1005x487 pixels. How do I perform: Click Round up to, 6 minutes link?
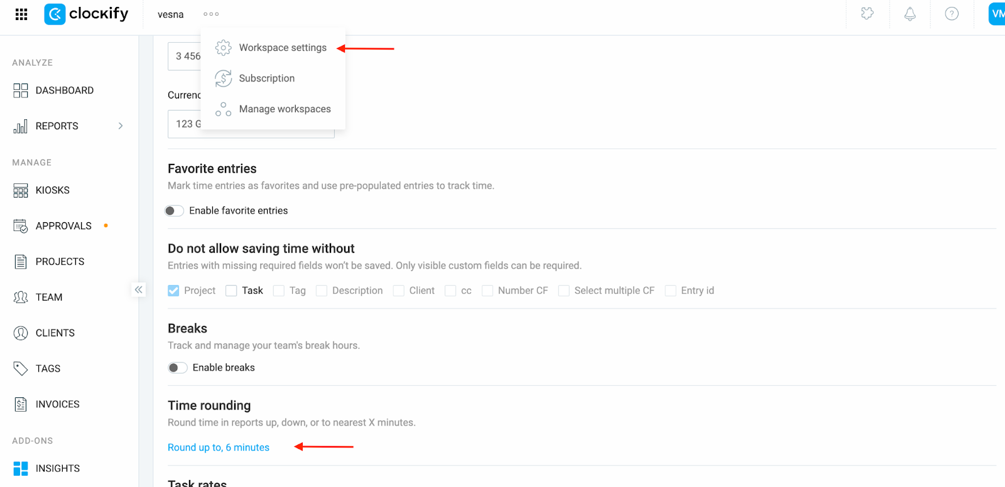[x=219, y=447]
